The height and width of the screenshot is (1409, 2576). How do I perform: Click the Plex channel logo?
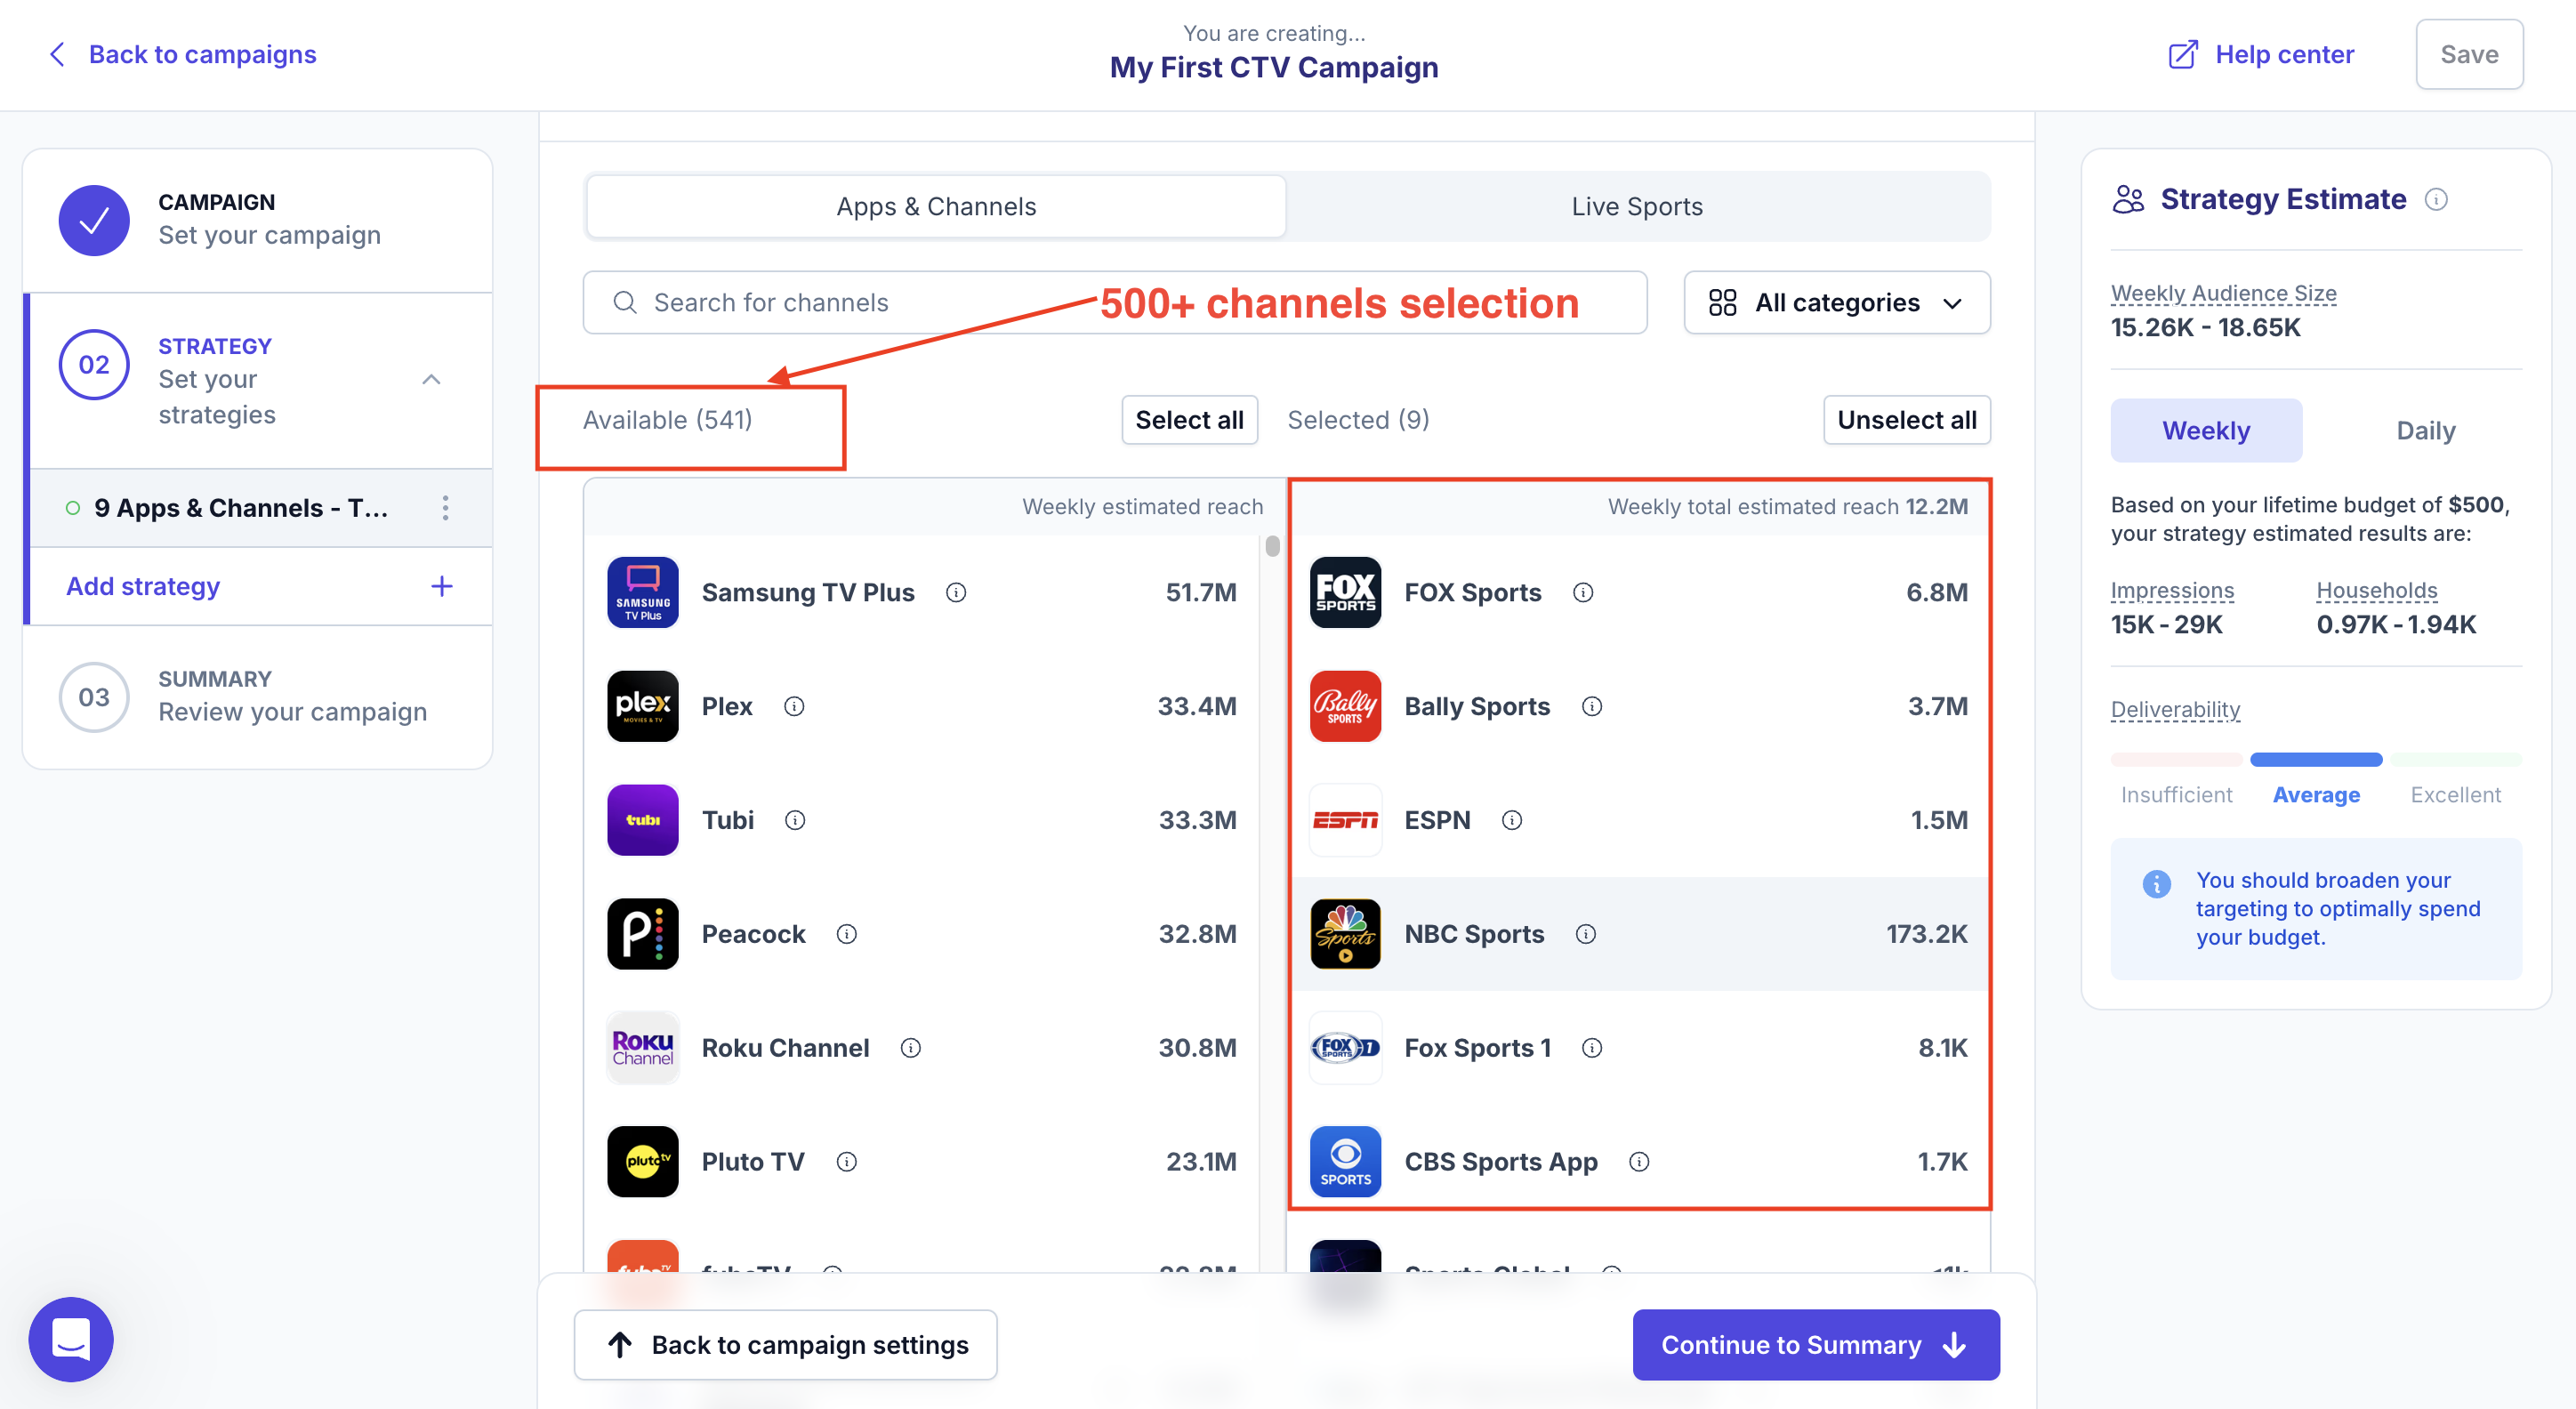tap(643, 706)
